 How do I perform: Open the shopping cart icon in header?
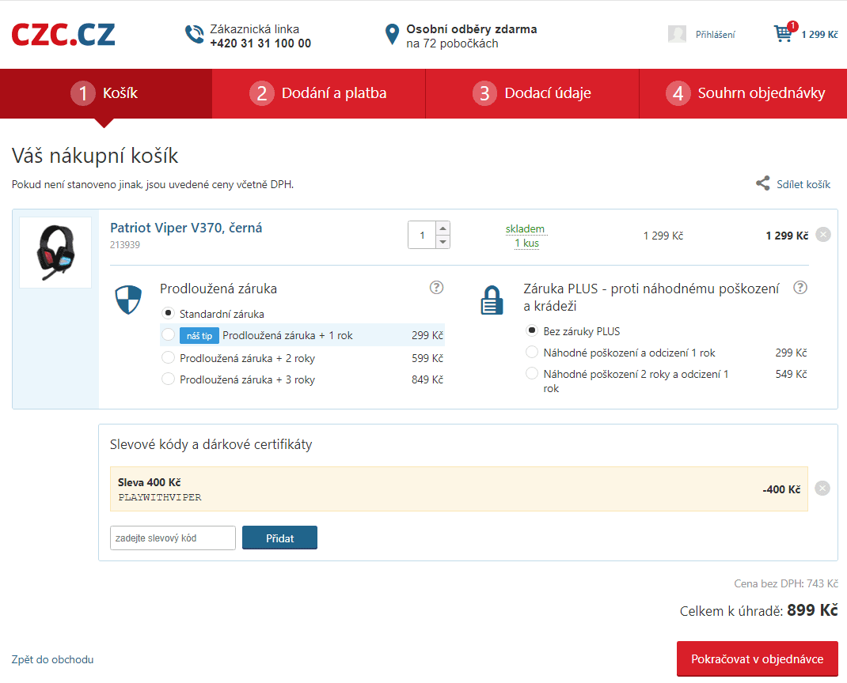tap(784, 33)
